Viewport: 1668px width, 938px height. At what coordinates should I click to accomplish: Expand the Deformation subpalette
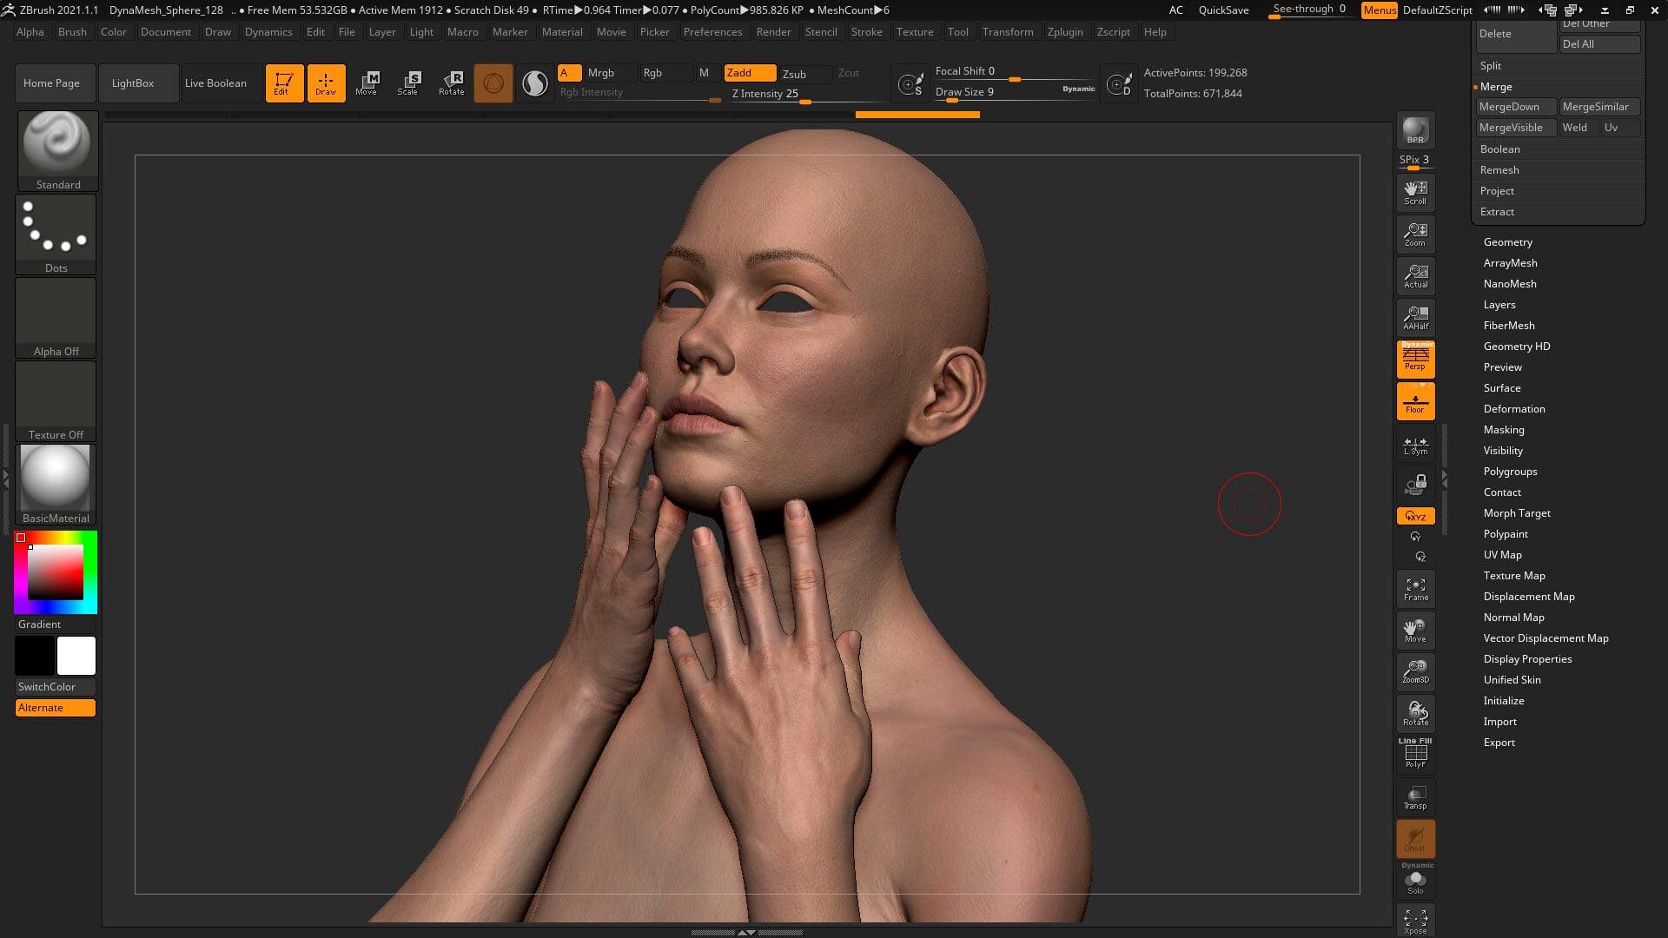(x=1514, y=409)
